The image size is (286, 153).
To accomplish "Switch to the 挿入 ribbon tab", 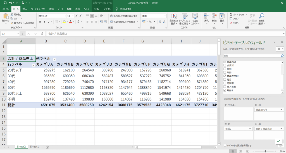I will pyautogui.click(x=25, y=9).
